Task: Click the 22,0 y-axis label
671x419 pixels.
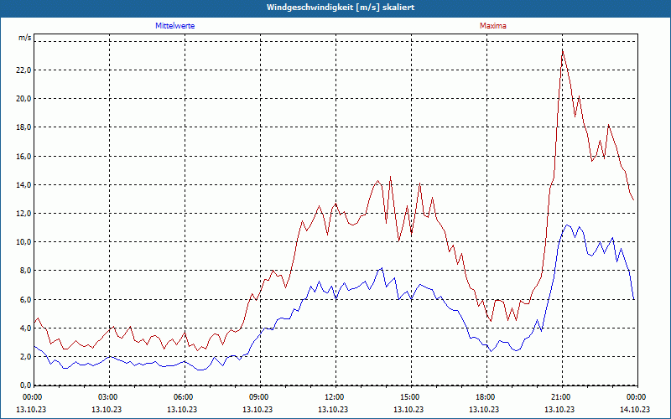Action: click(x=23, y=70)
